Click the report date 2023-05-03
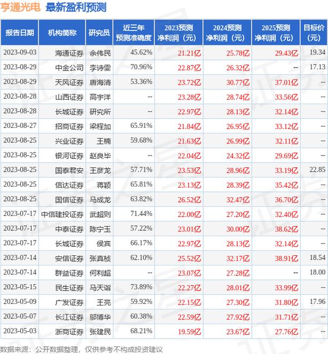328x354 pixels. tap(20, 331)
